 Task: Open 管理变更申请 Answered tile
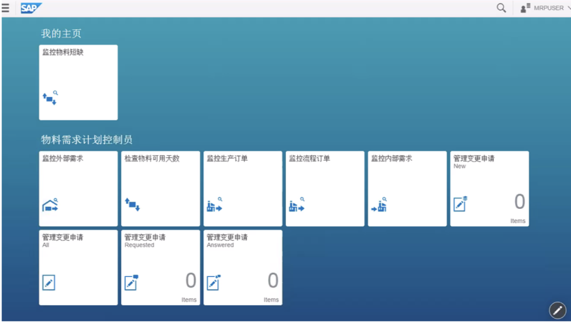(243, 267)
